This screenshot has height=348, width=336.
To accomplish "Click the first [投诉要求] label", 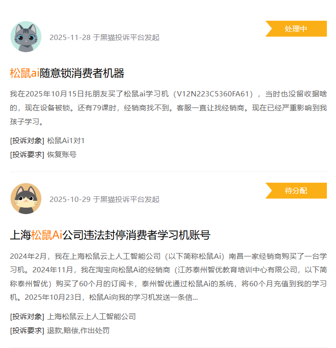I will coord(27,154).
